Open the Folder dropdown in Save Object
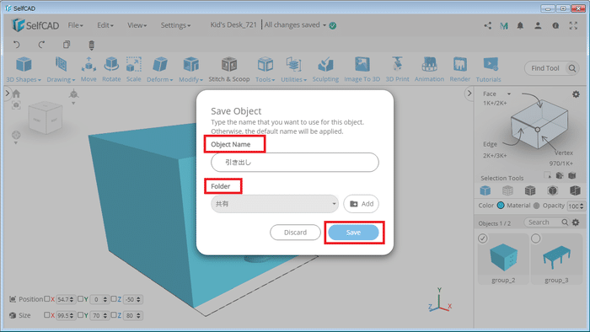Viewport: 590px width, 332px height. pyautogui.click(x=275, y=204)
